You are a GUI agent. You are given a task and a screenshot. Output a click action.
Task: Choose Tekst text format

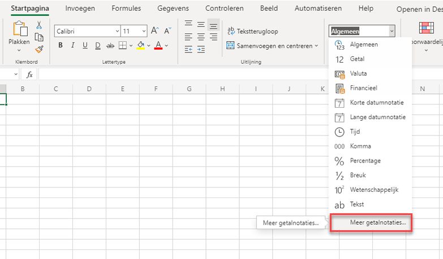tap(370, 204)
